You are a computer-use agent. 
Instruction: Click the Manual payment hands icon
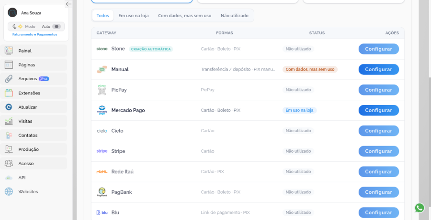point(102,69)
